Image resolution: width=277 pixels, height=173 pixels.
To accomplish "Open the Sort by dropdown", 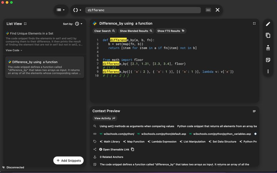I will (x=79, y=24).
